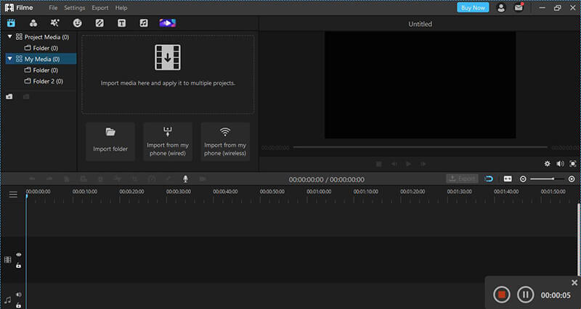Image resolution: width=581 pixels, height=309 pixels.
Task: Click the timeline zoom slider
Action: coord(547,179)
